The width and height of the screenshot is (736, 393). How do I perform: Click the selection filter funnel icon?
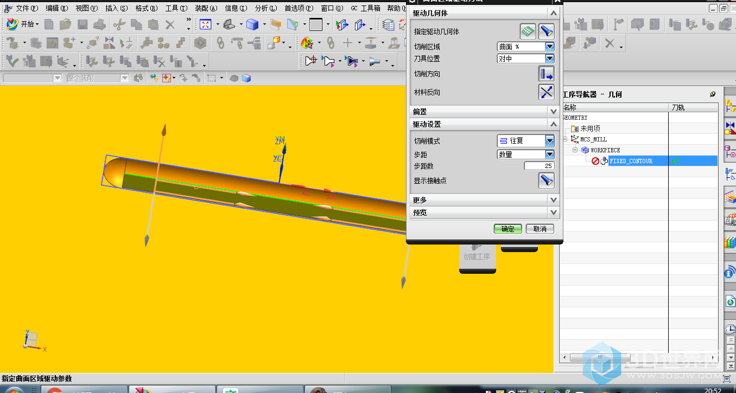(x=154, y=78)
